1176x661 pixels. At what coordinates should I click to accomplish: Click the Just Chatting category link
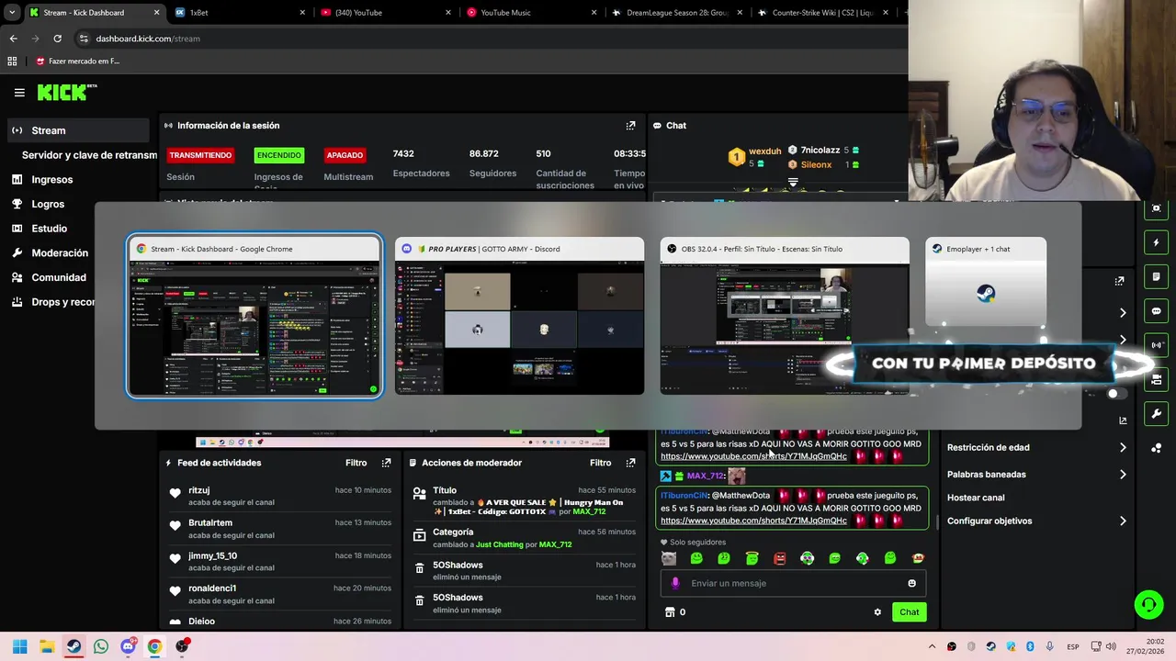click(x=499, y=544)
